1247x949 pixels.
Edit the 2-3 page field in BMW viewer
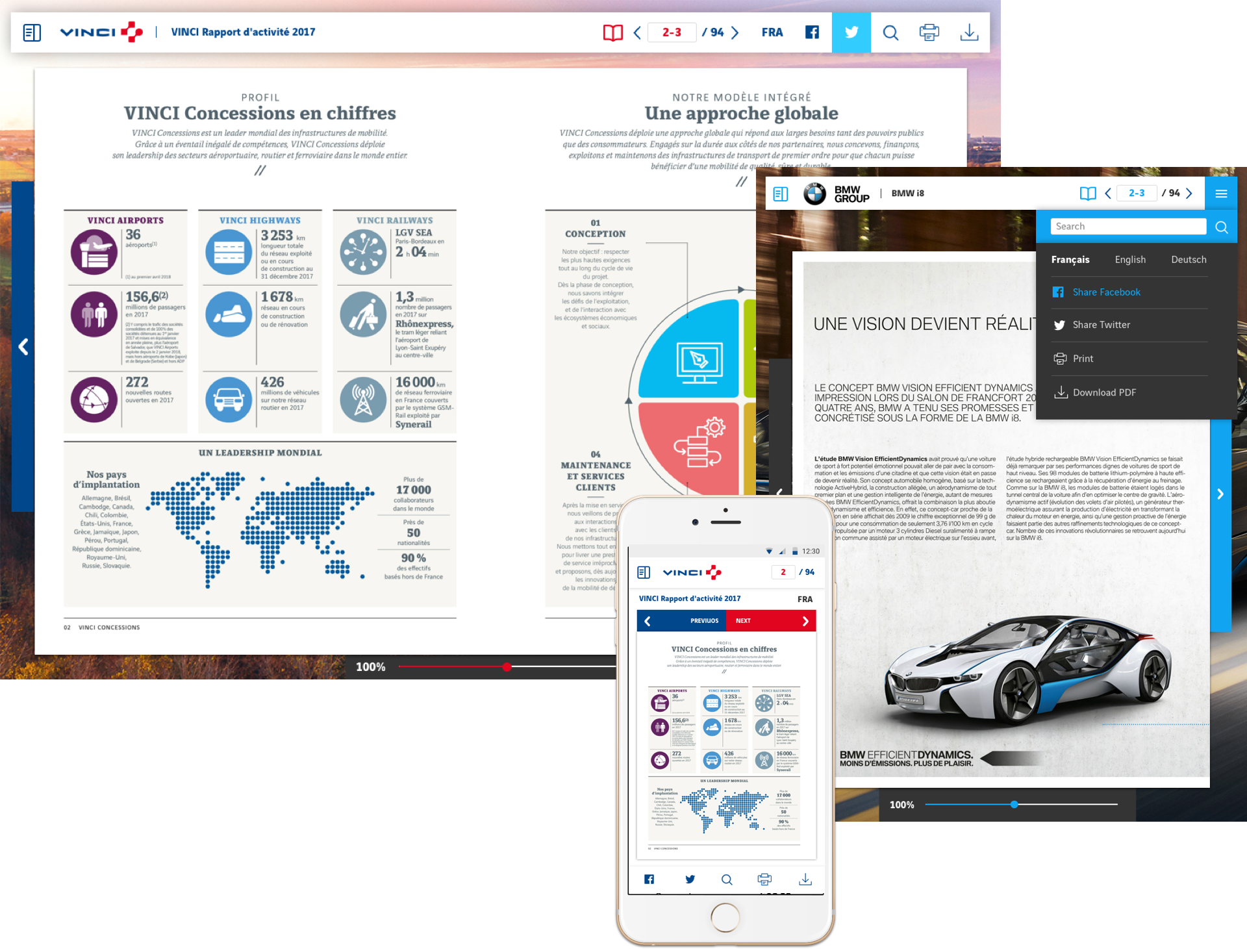(x=1137, y=194)
